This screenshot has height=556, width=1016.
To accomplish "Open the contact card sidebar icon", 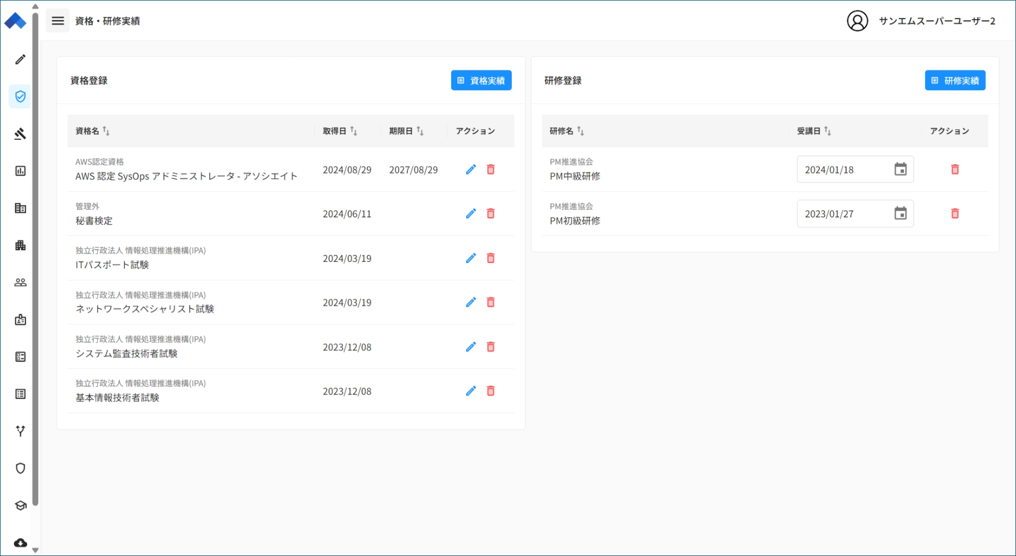I will (x=20, y=357).
